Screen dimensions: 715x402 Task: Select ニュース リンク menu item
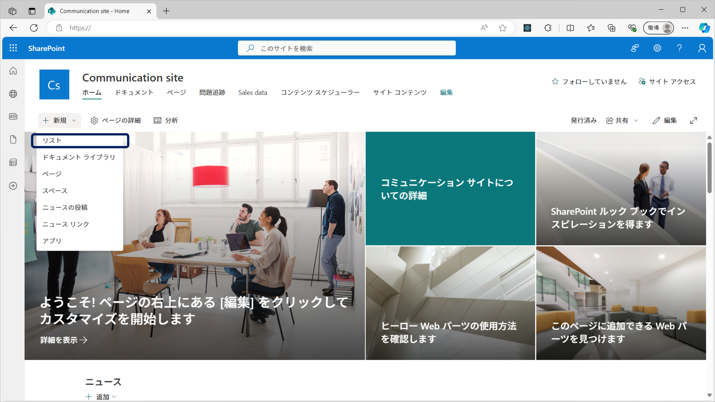80,224
